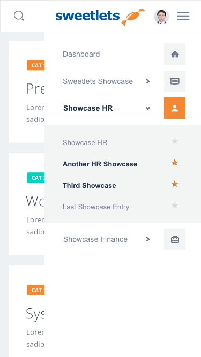201x357 pixels.
Task: Expand Sweetlets Showcase chevron
Action: tap(148, 81)
